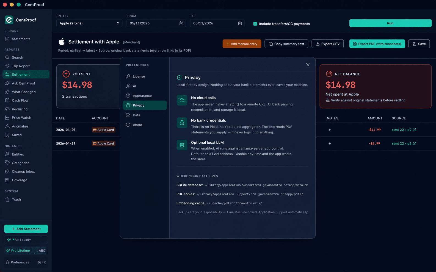Click the AI: 1 ready status
436x272 pixels.
26,240
